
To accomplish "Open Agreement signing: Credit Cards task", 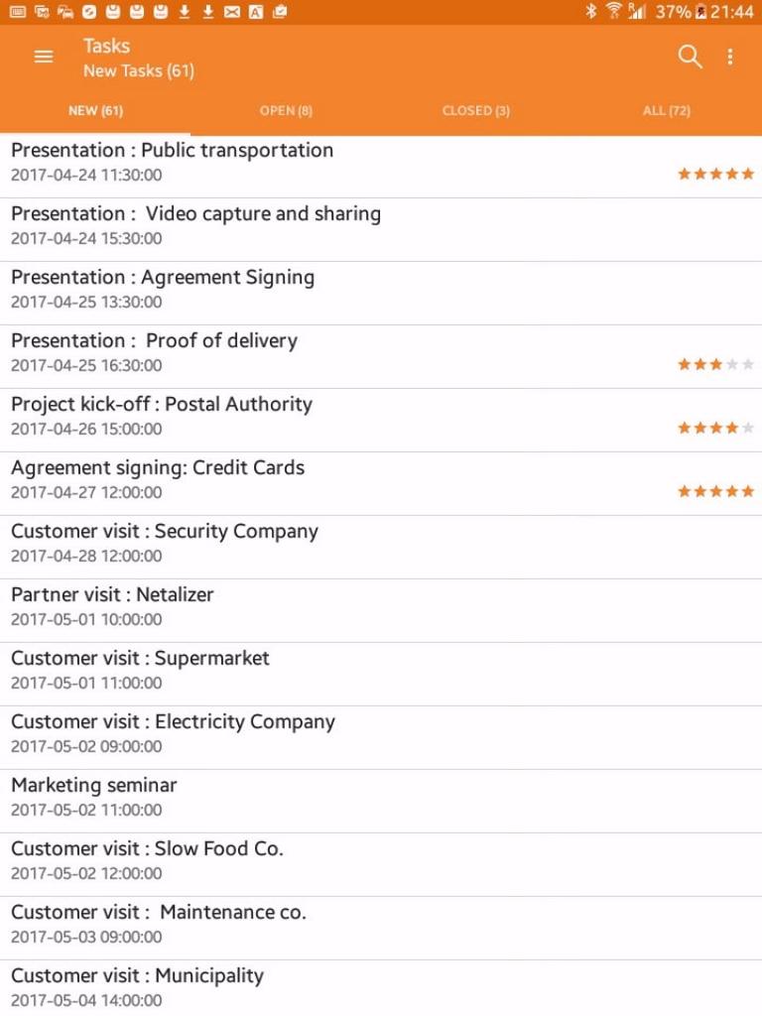I will point(381,484).
